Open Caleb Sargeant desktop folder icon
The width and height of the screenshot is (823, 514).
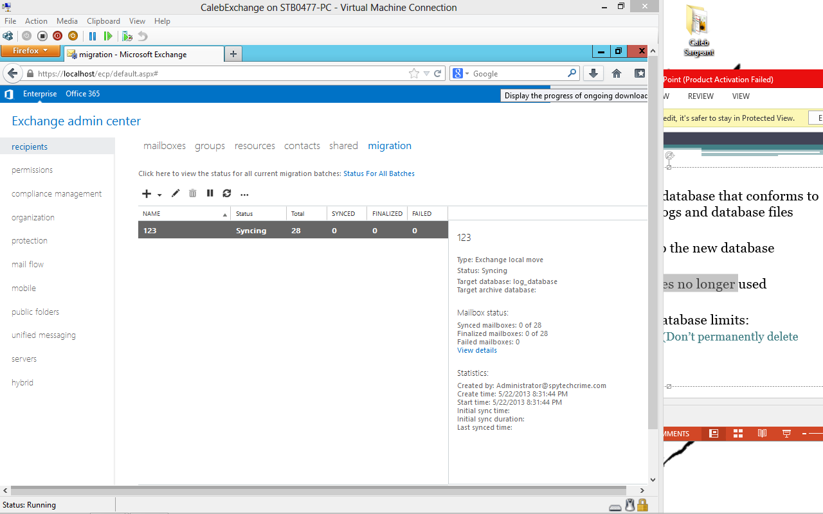(698, 31)
